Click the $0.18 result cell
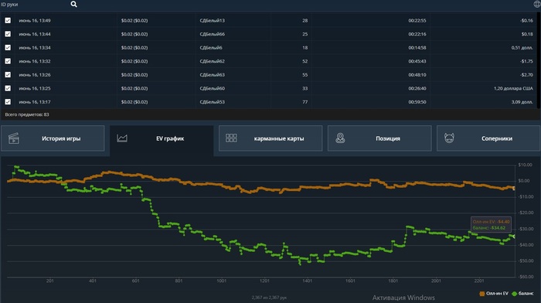 pyautogui.click(x=527, y=34)
